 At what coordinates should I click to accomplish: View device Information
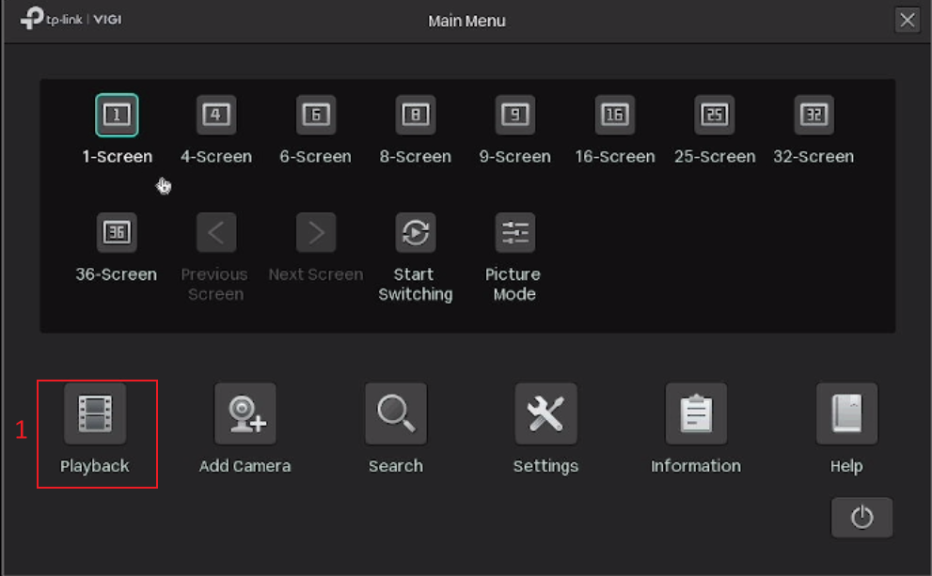click(696, 425)
